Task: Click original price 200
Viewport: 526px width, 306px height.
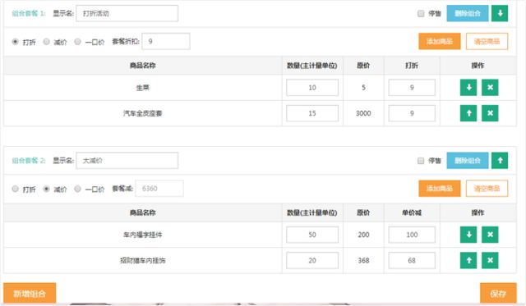Action: tap(363, 235)
